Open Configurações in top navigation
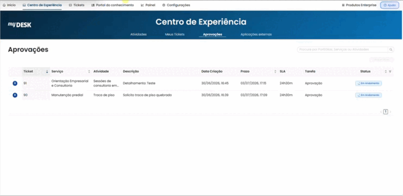This screenshot has width=403, height=196. pos(176,5)
